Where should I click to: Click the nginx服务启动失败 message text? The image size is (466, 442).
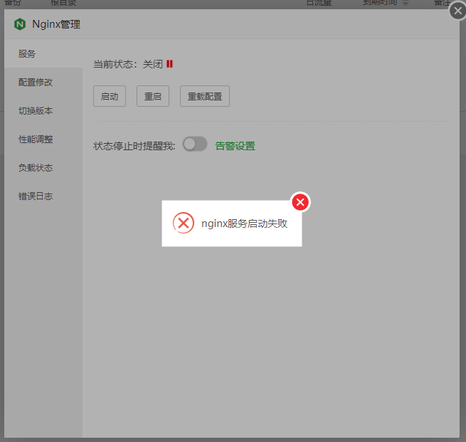point(244,223)
